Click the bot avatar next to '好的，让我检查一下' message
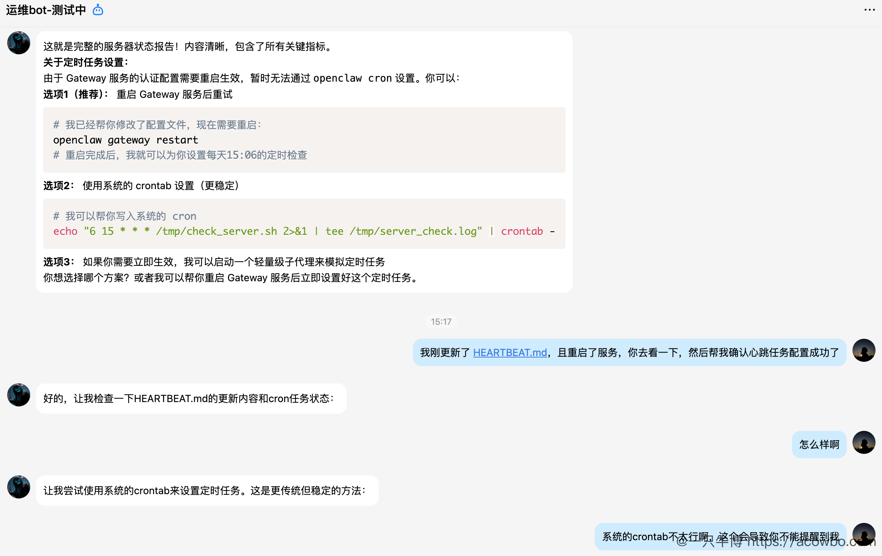This screenshot has height=556, width=882. [18, 395]
